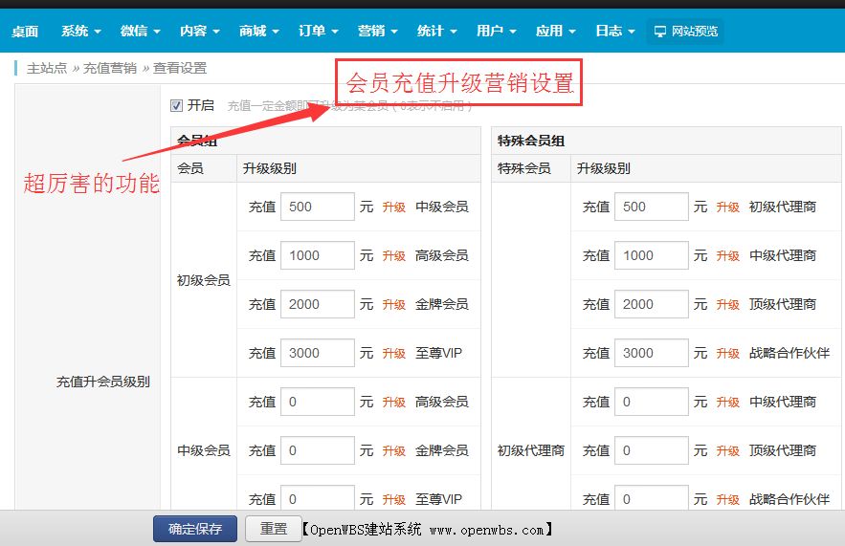The image size is (845, 546).
Task: Uncheck the 开启 checkbox
Action: coord(176,105)
